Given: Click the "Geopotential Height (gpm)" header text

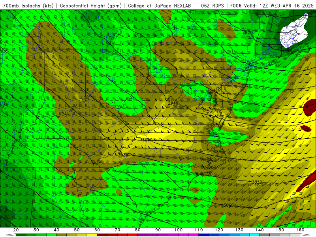Looking at the screenshot, I should pyautogui.click(x=91, y=6).
